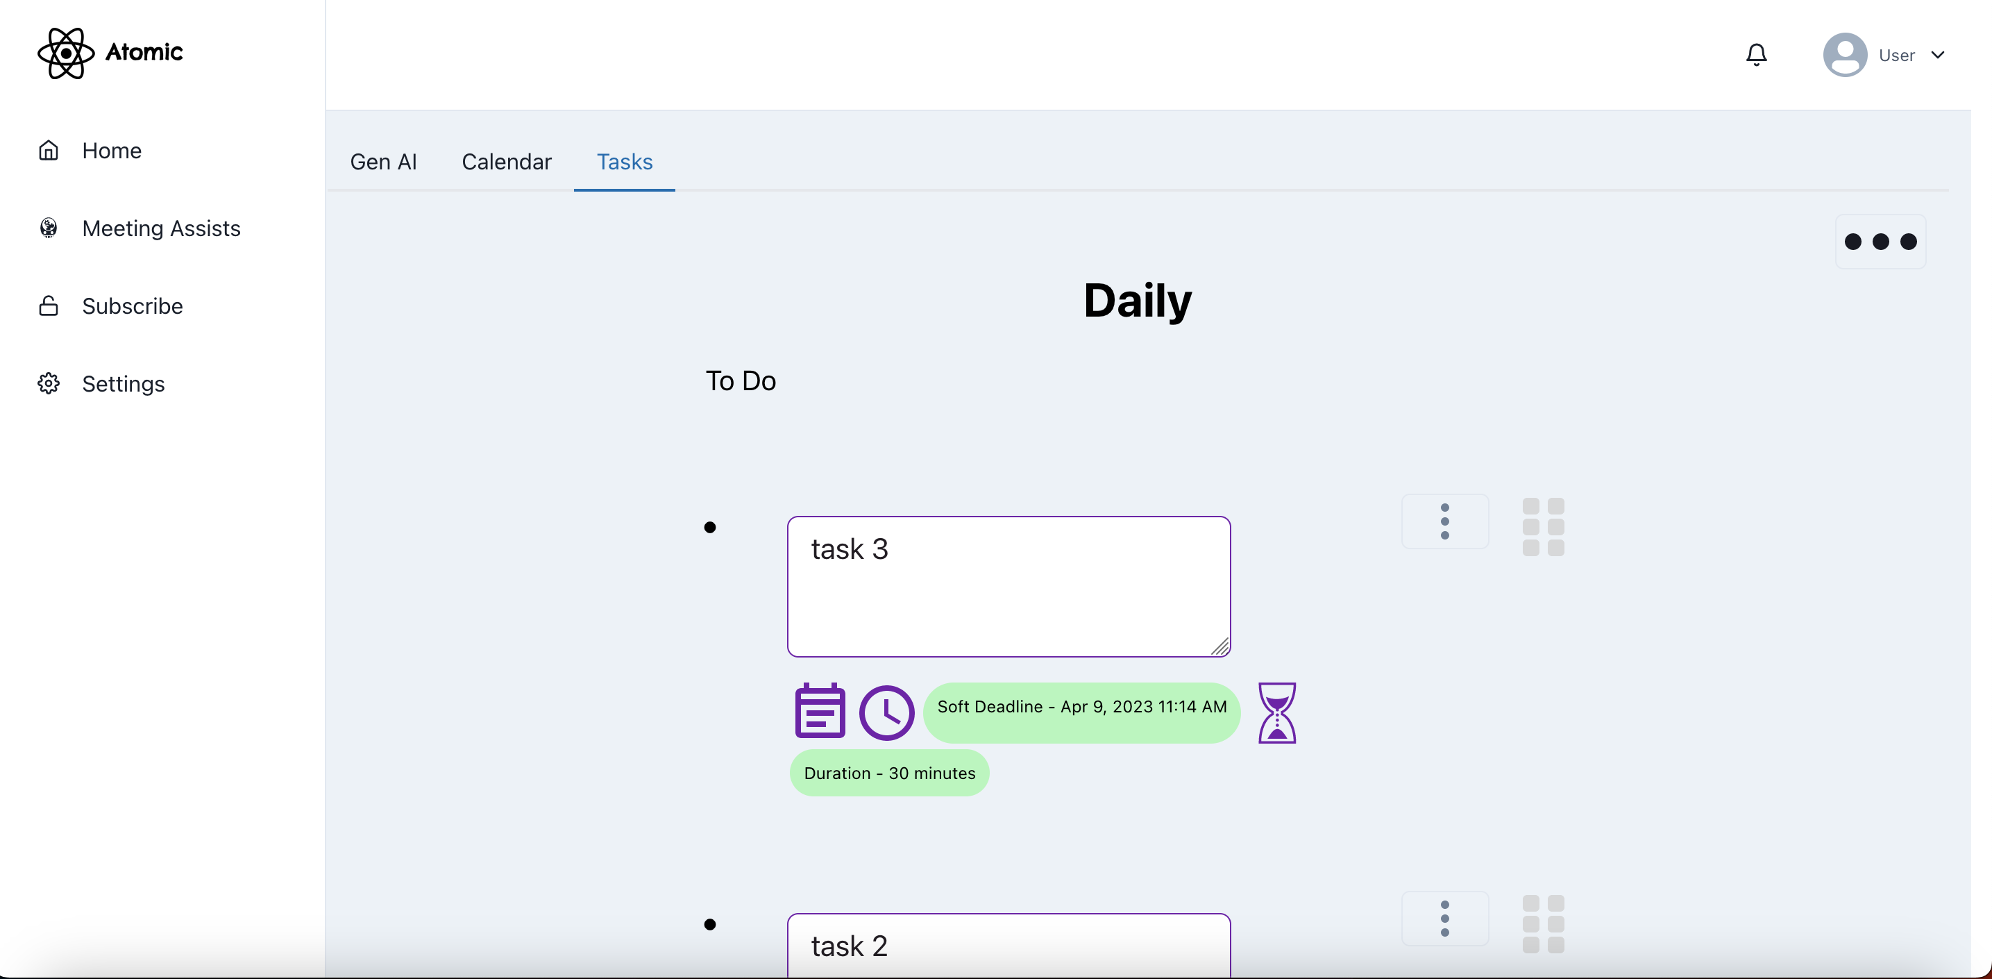
Task: Click the Soft Deadline Apr 9 badge
Action: coord(1081,707)
